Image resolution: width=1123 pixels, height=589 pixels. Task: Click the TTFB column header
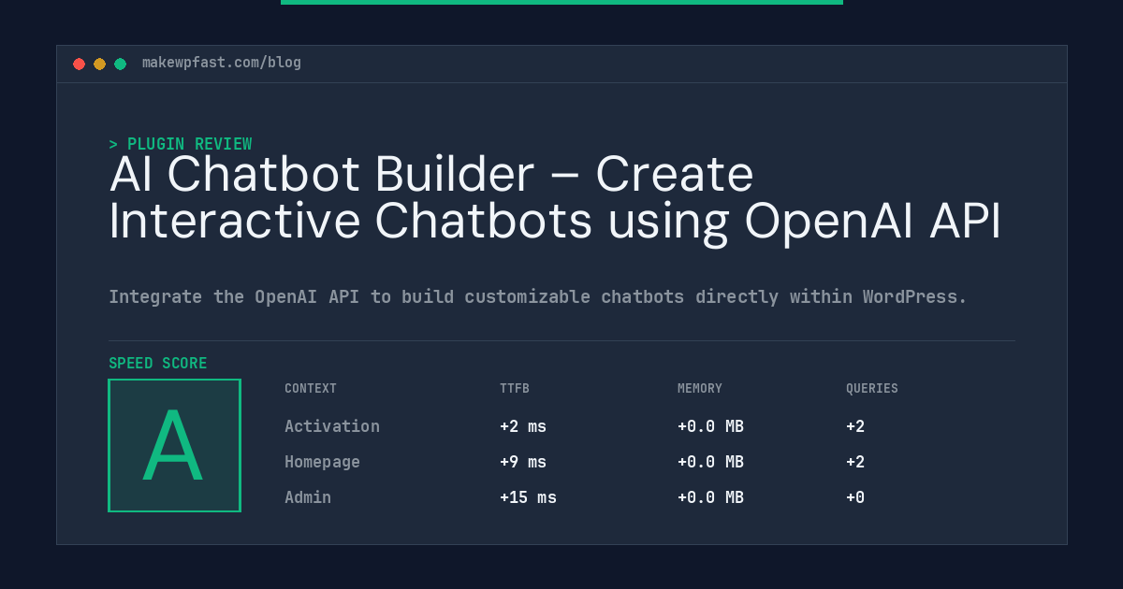(x=515, y=389)
